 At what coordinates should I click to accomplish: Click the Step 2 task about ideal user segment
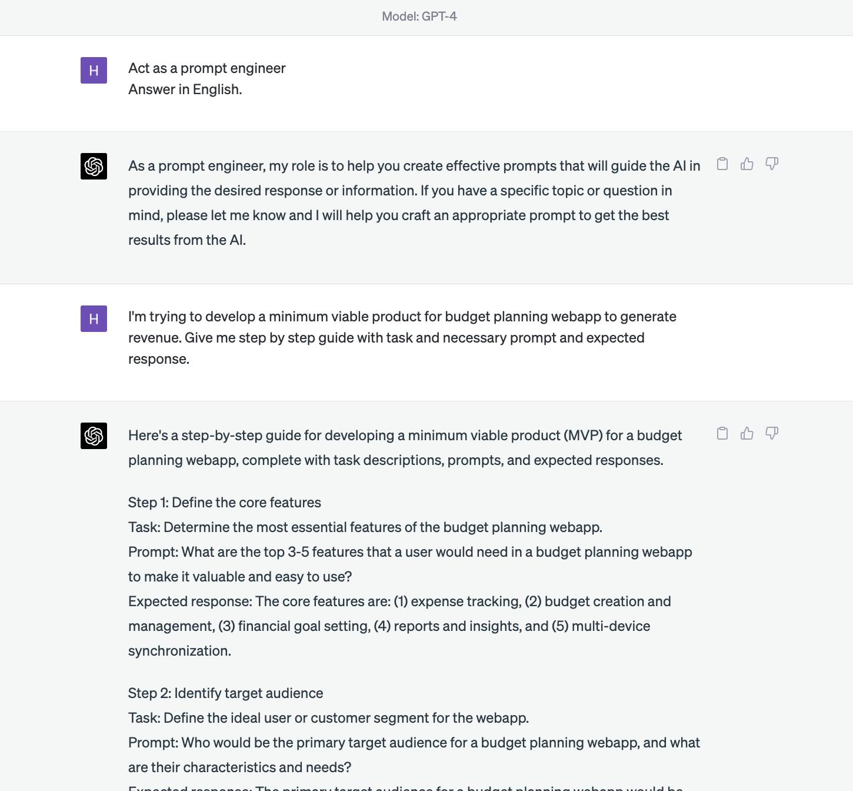[329, 718]
